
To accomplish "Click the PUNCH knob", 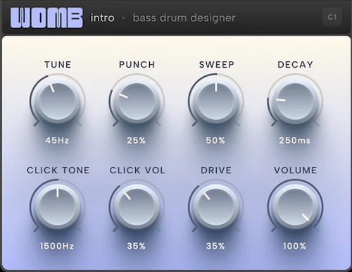I will click(x=137, y=101).
